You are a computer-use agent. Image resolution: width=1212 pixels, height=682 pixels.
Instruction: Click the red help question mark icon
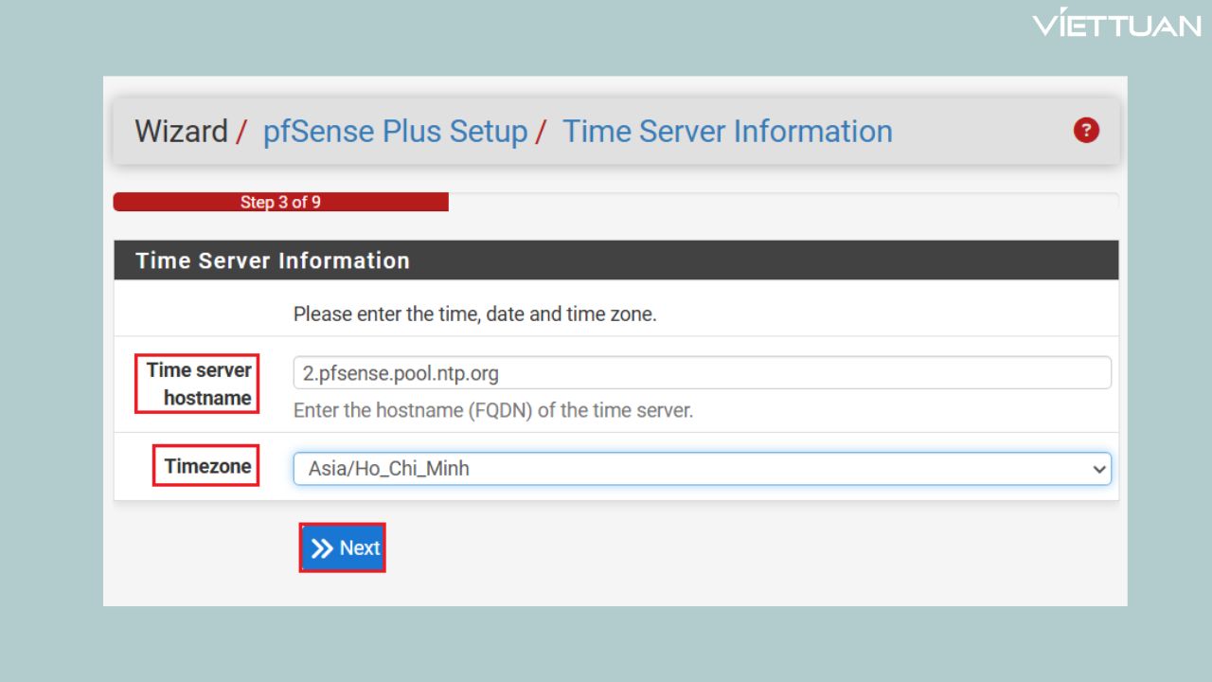click(1086, 131)
